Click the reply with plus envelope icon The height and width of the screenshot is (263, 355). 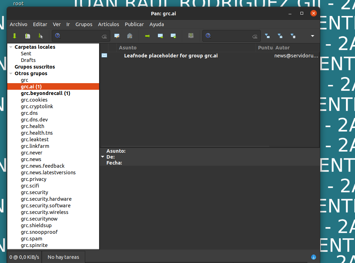(x=173, y=36)
